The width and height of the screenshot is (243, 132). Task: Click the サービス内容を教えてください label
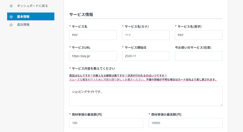tap(93, 68)
